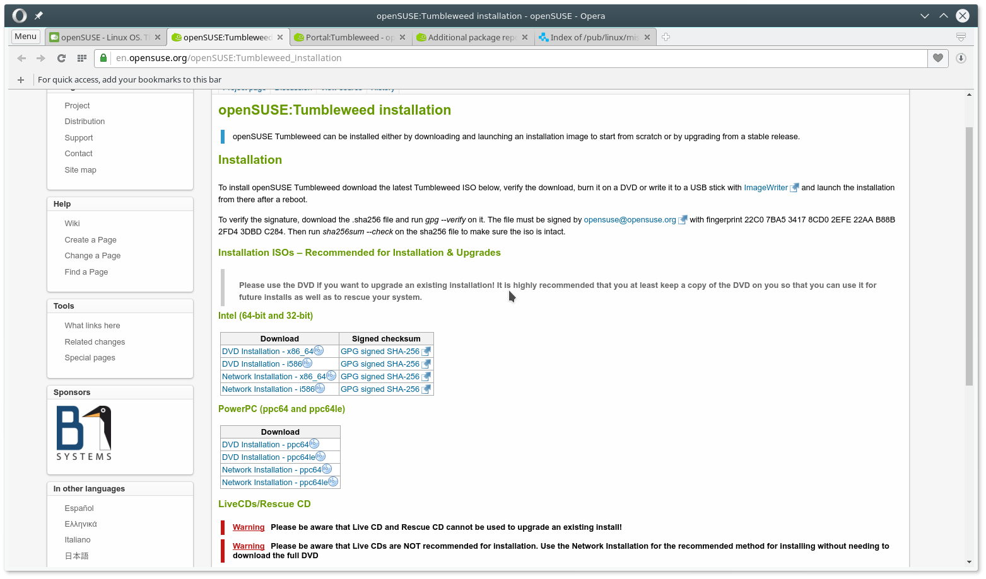Download DVD Installation - ppc64
Screen dimensions: 986x579
click(266, 445)
